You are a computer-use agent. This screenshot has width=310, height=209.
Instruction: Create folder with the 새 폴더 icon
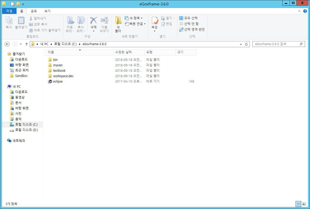(118, 24)
